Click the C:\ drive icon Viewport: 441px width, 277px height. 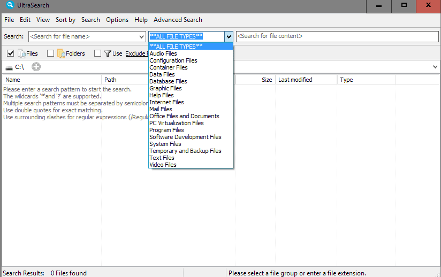(x=9, y=67)
